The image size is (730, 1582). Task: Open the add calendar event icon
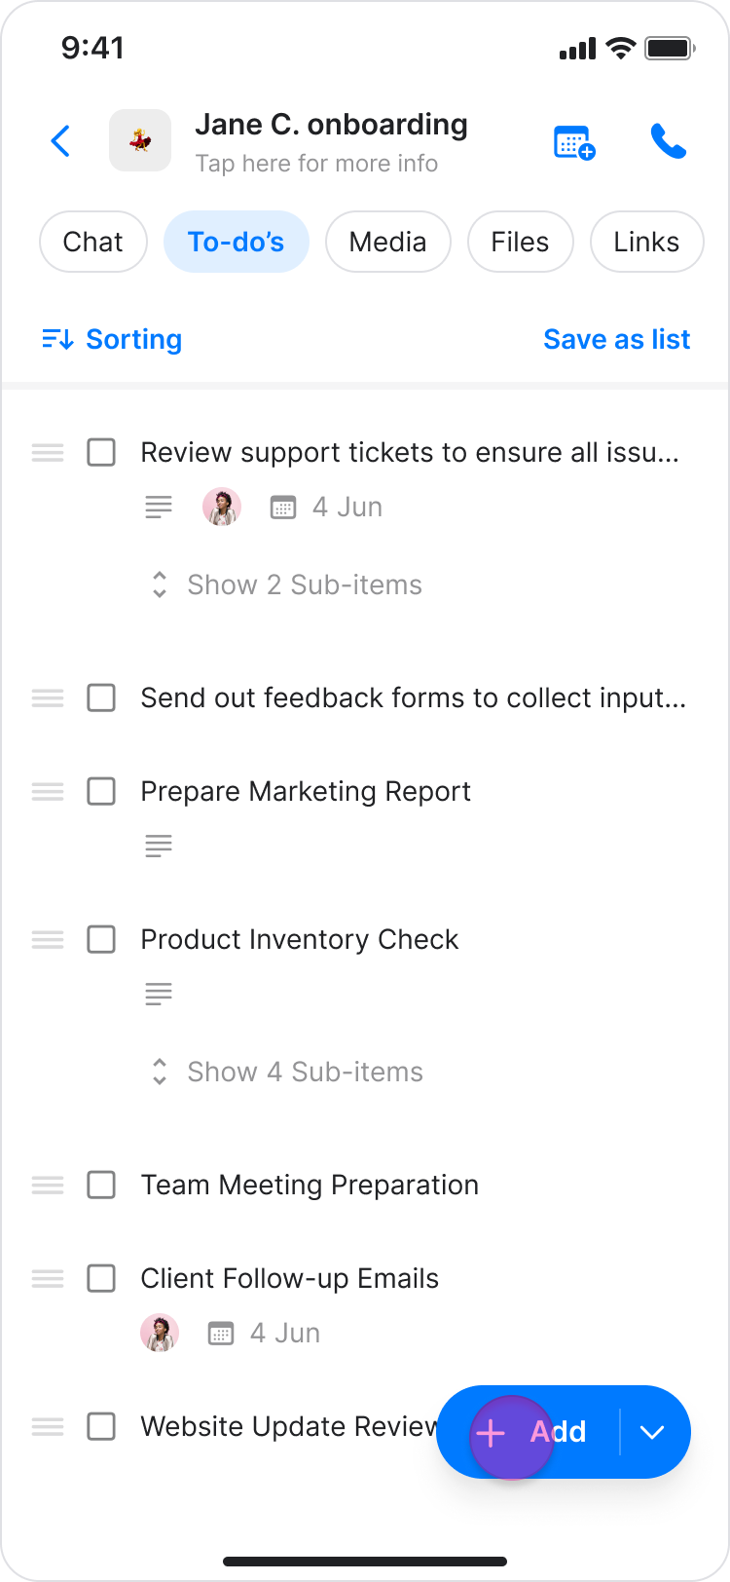coord(573,142)
